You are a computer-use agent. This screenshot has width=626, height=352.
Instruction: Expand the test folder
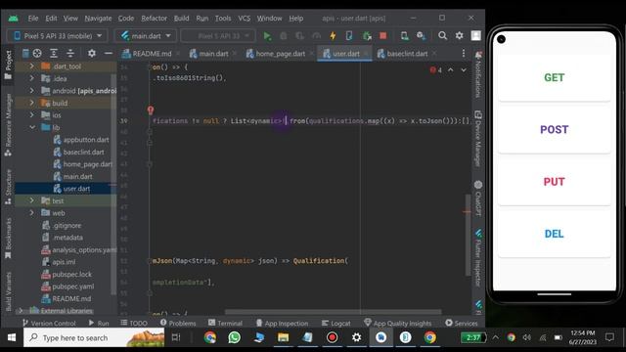tap(32, 200)
